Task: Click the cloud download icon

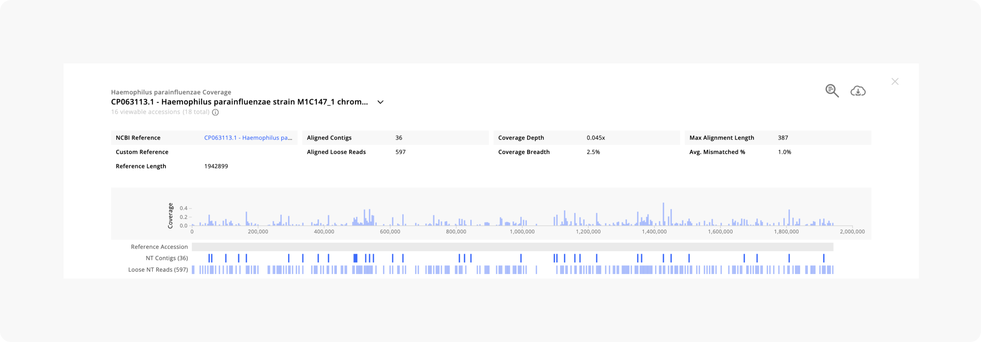Action: coord(858,91)
